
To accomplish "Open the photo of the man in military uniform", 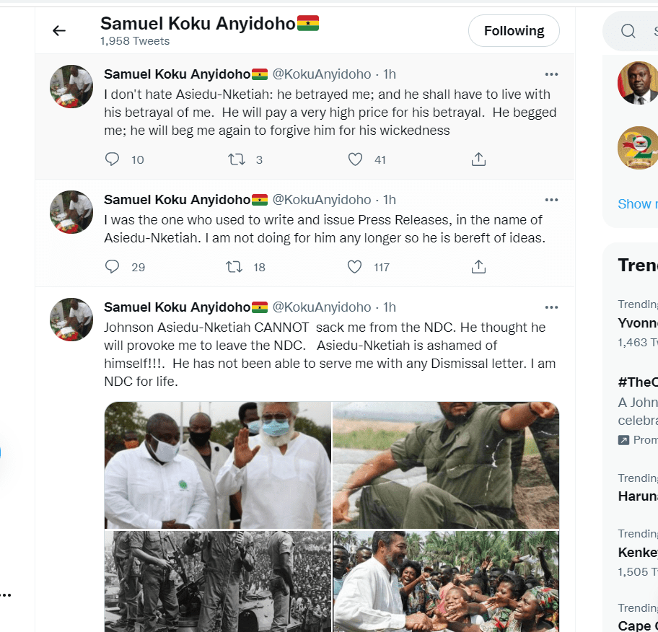I will (x=446, y=465).
